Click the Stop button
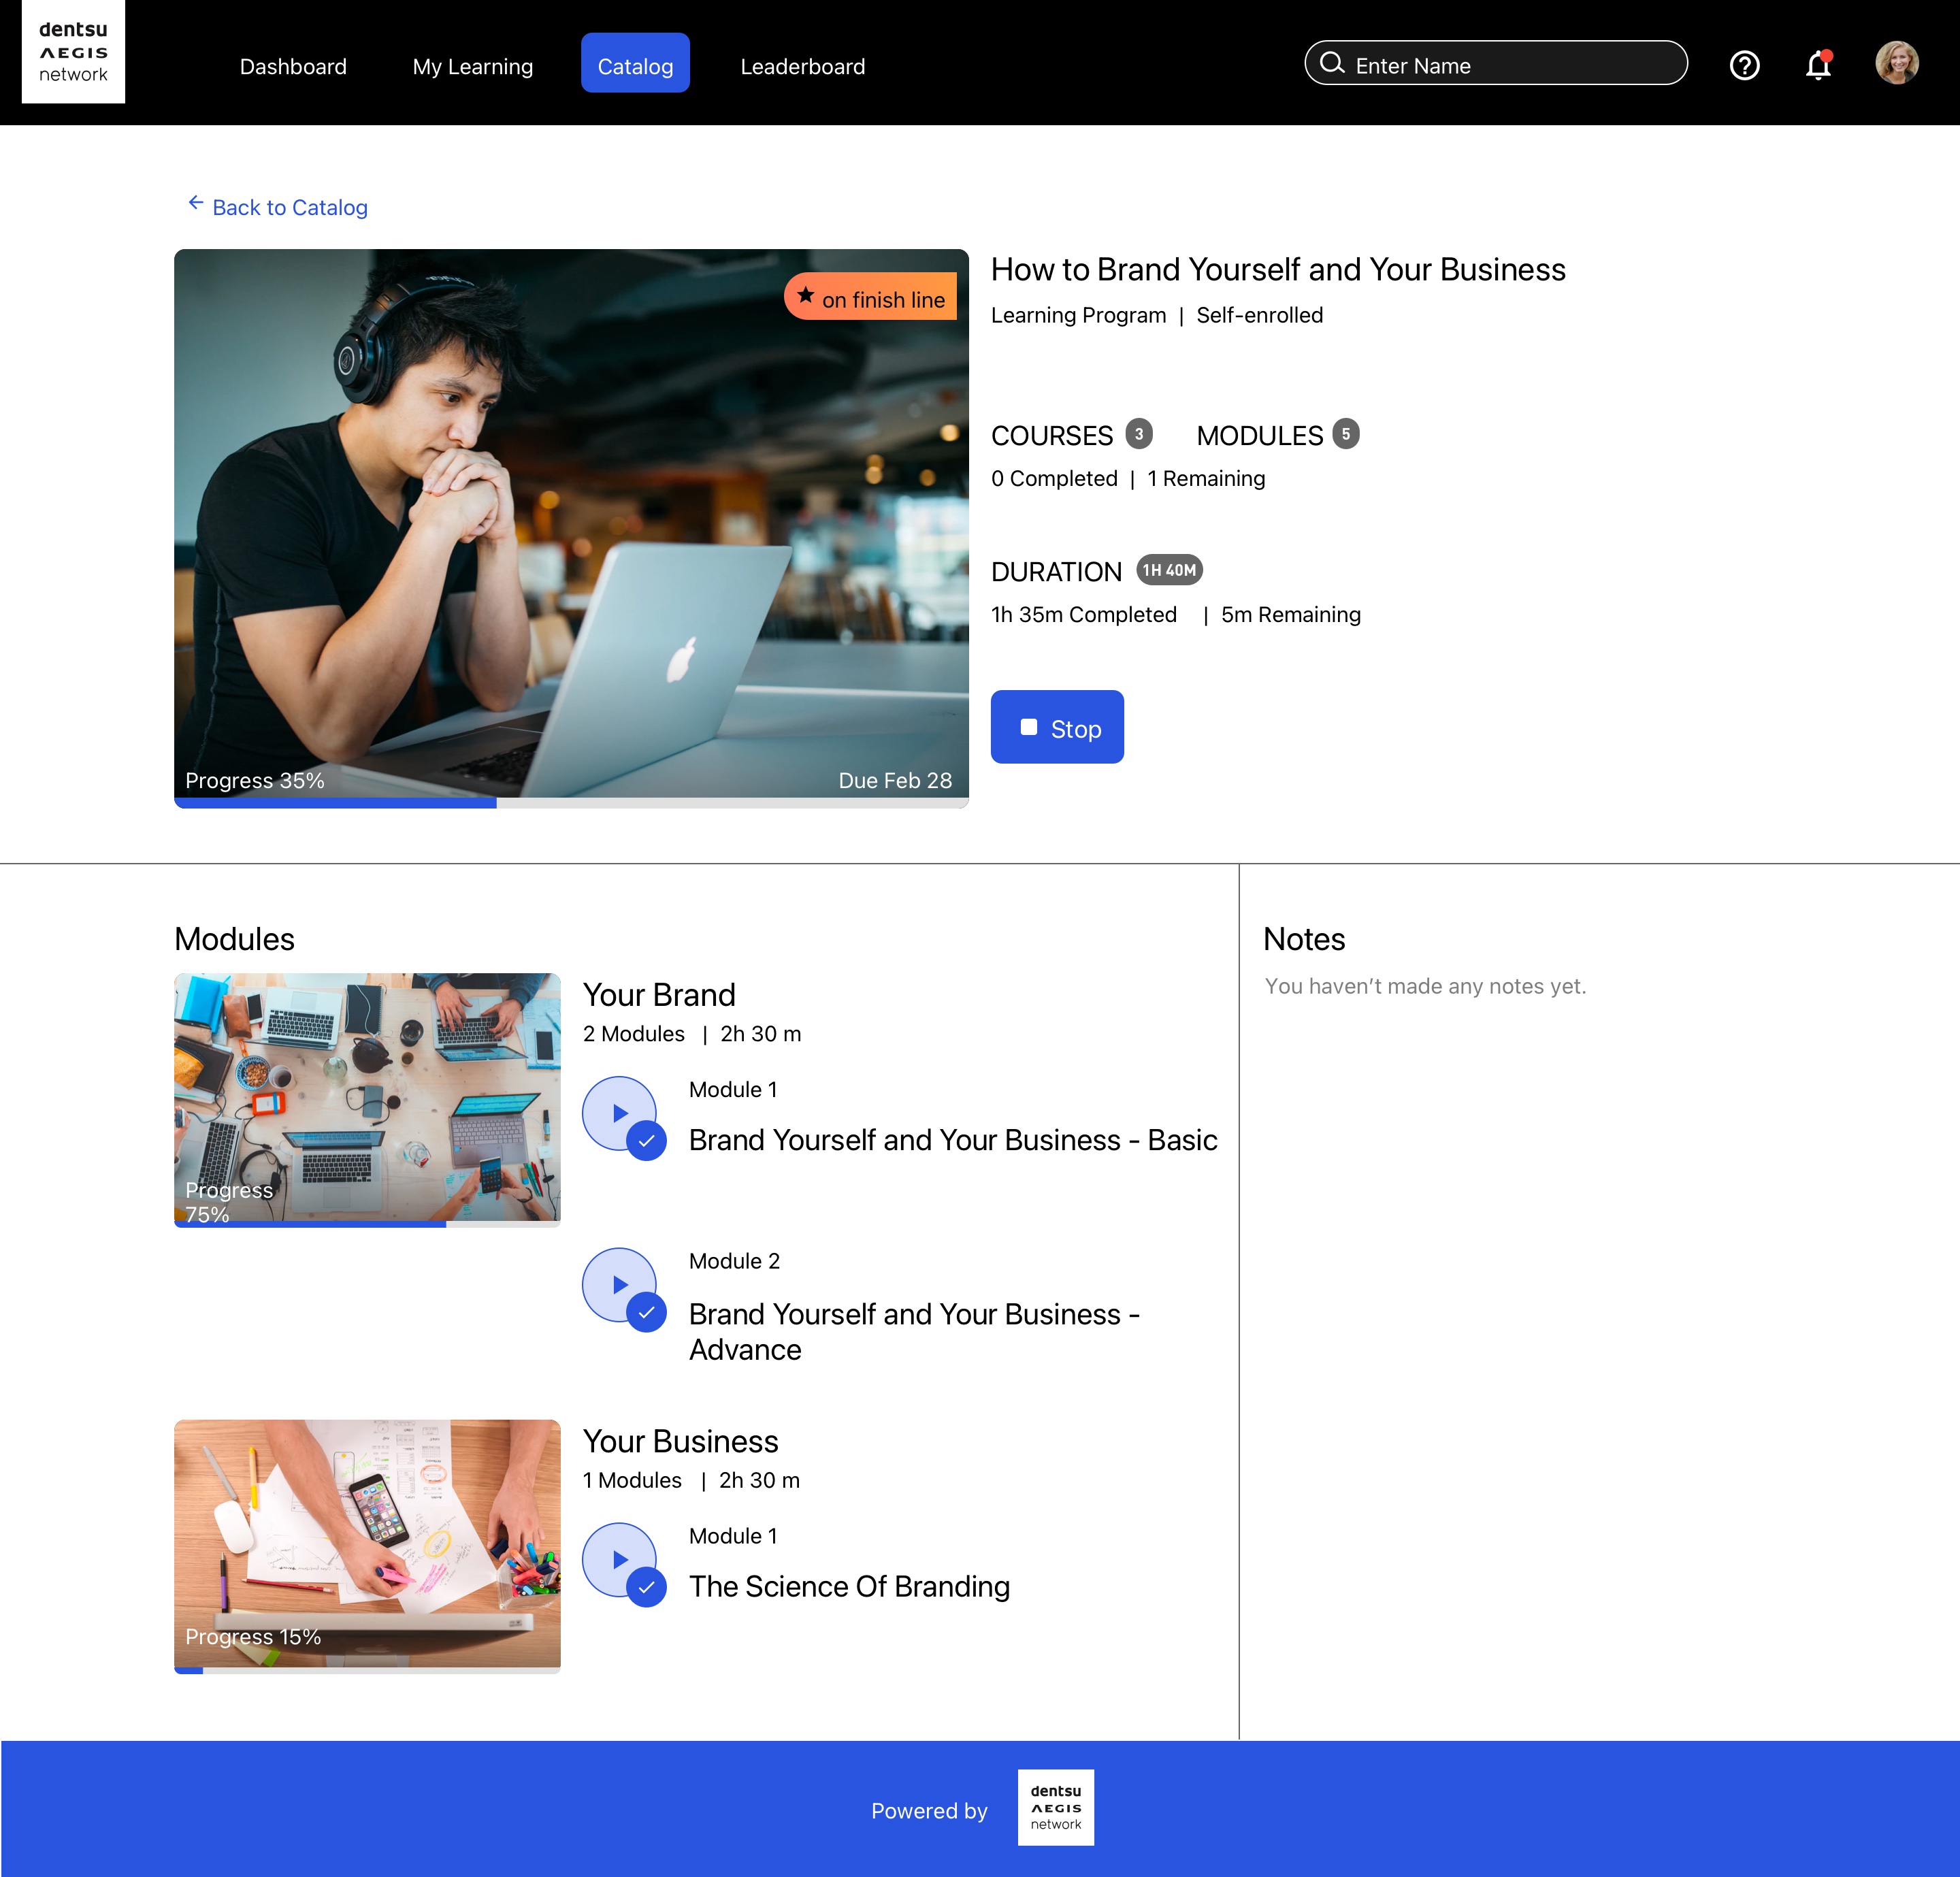Viewport: 1960px width, 1877px height. click(x=1057, y=727)
